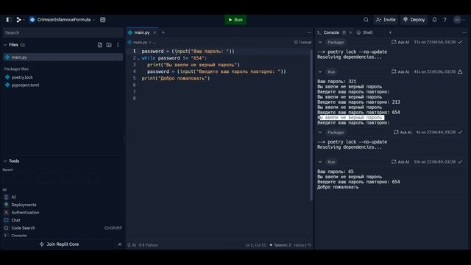Open the help question mark icon

[445, 20]
